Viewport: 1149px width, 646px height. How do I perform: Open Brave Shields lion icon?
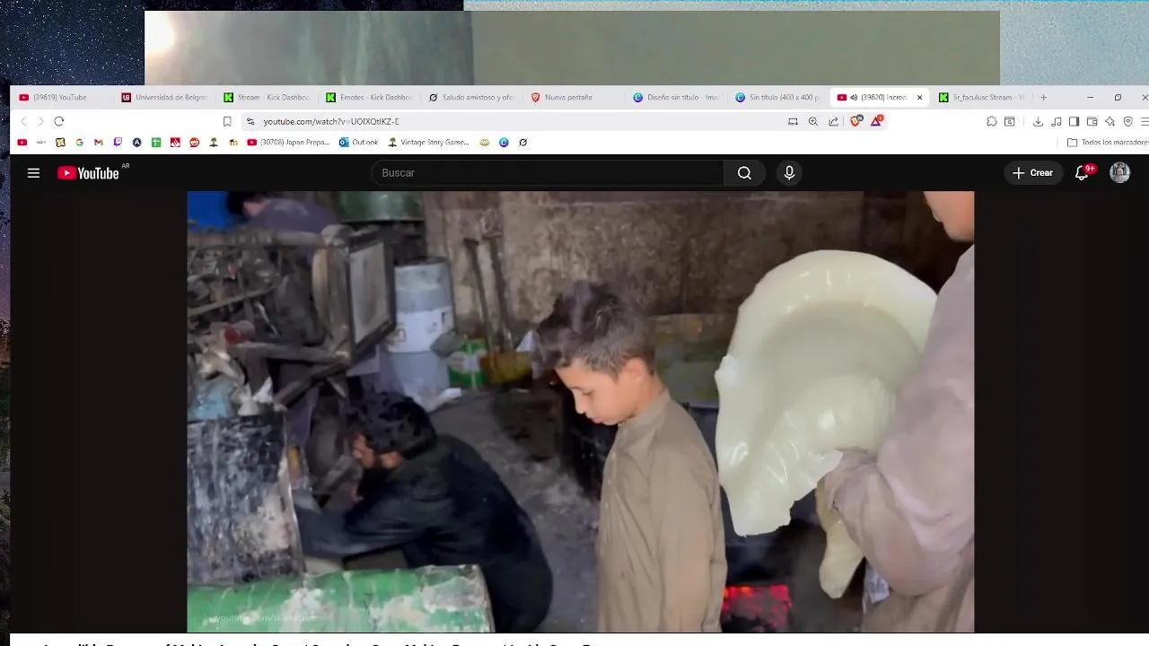coord(855,121)
